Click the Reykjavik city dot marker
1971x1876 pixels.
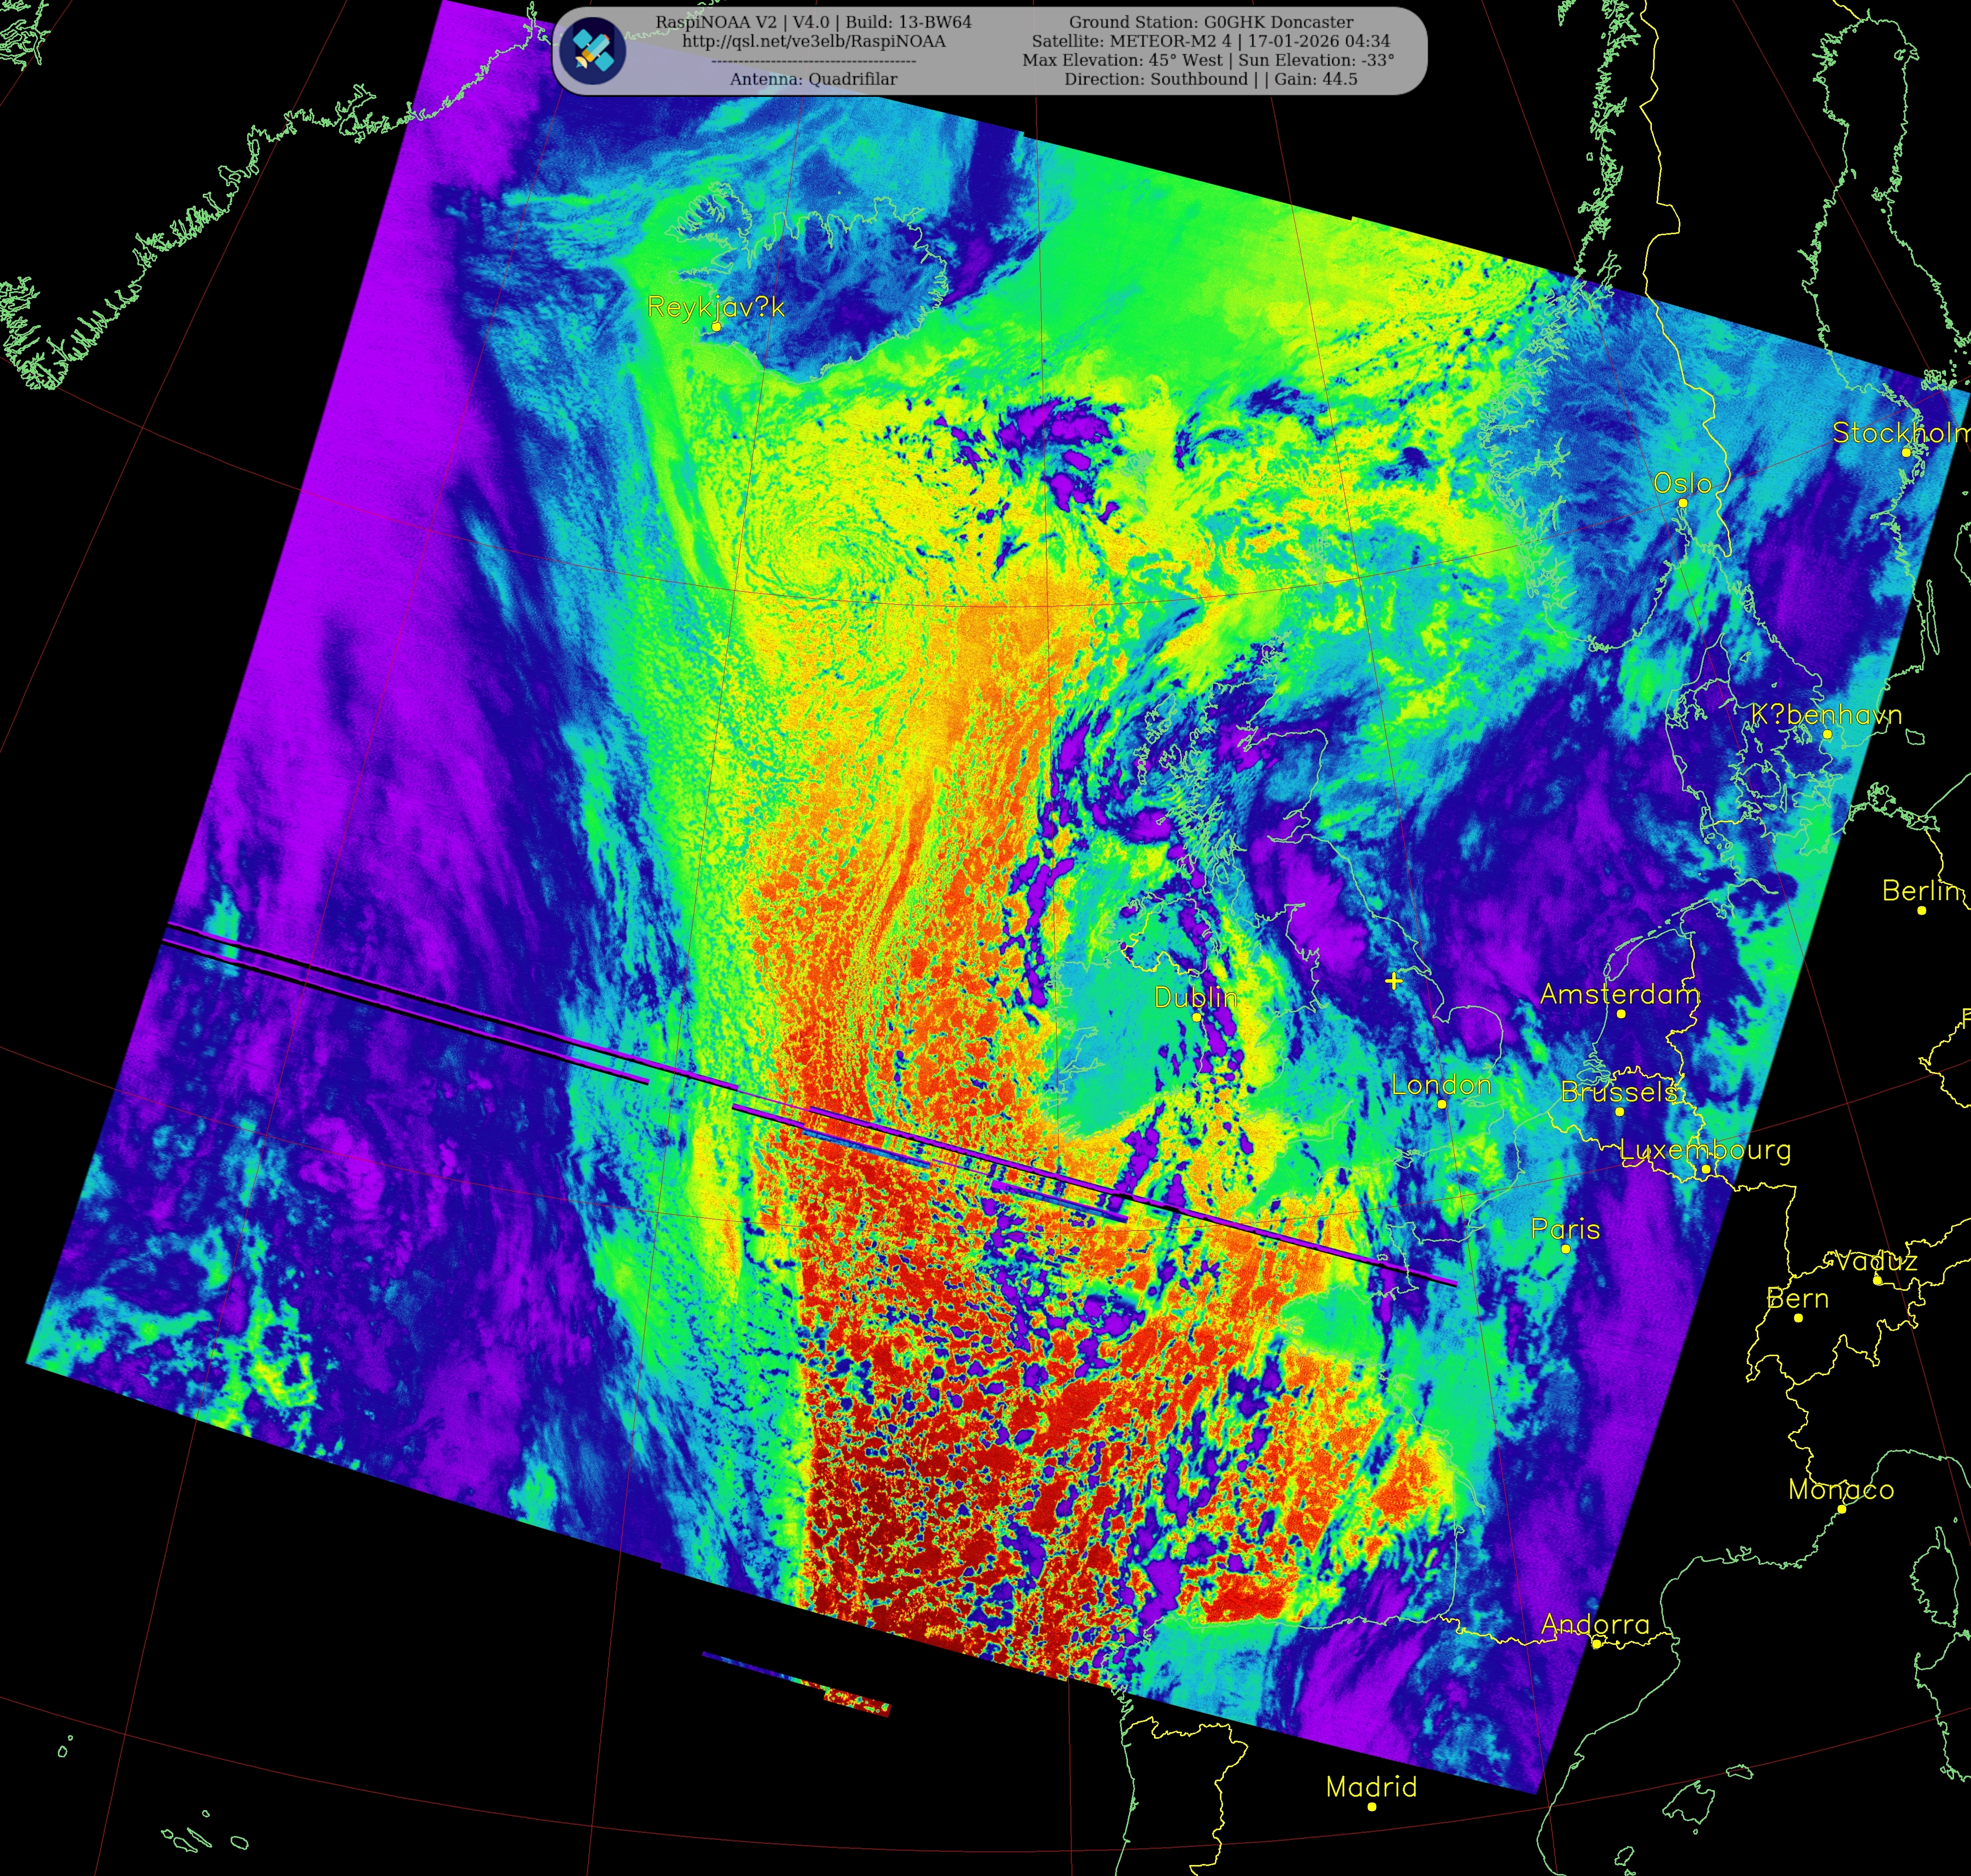click(x=716, y=327)
